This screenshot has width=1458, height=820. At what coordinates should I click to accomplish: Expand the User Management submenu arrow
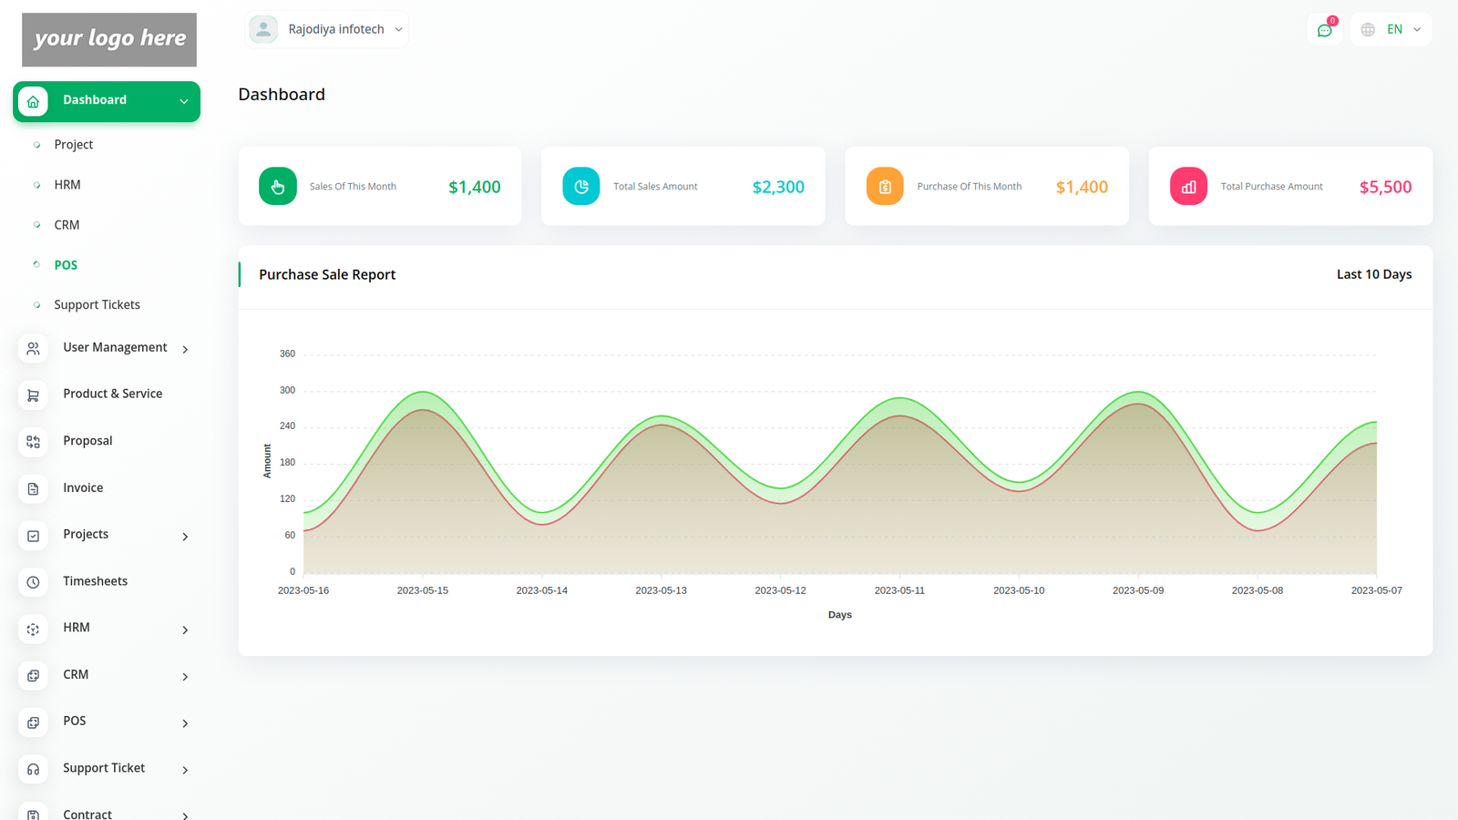tap(185, 350)
